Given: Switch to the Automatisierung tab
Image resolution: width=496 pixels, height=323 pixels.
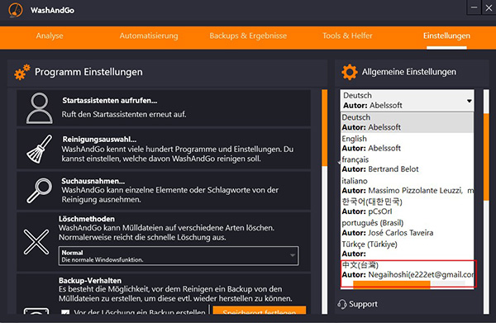Looking at the screenshot, I should (x=149, y=36).
